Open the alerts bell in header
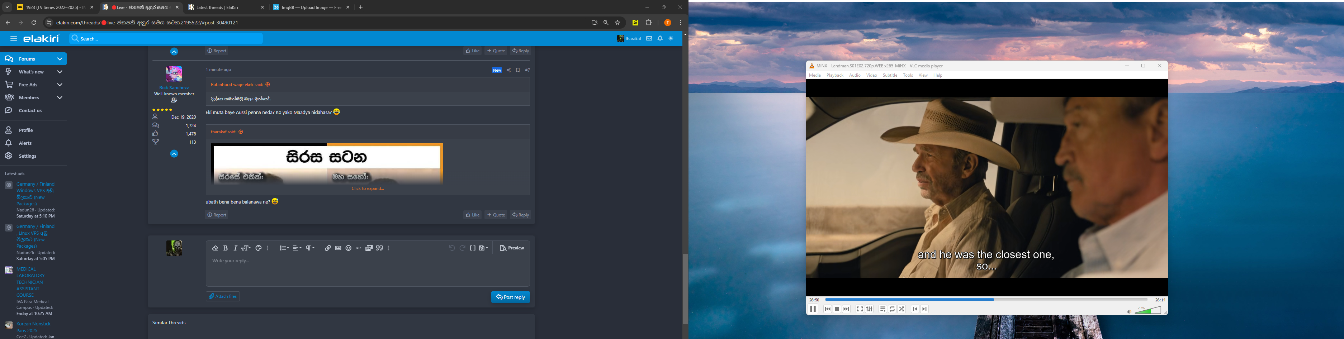Image resolution: width=1344 pixels, height=339 pixels. click(x=660, y=39)
